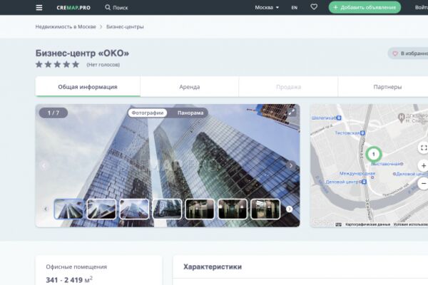Click the 1 / 7 photo counter

53,113
